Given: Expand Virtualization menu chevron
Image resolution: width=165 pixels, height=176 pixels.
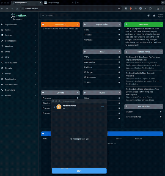Looking at the screenshot, I should pos(36,63).
